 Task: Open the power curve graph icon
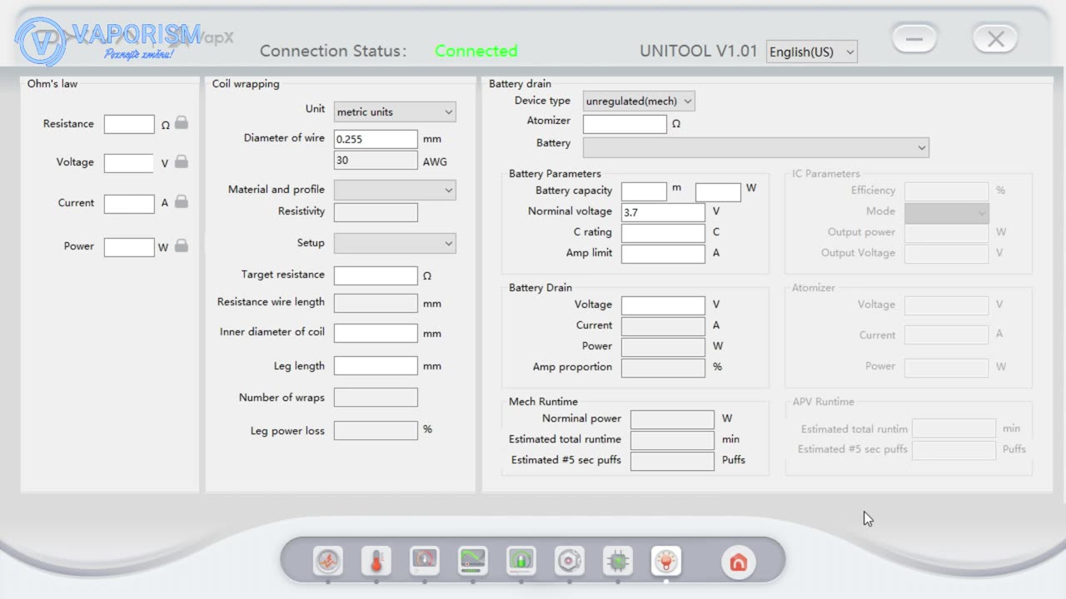473,561
